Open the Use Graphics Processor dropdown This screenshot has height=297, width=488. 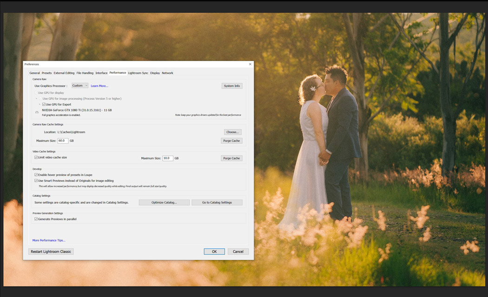coord(80,85)
